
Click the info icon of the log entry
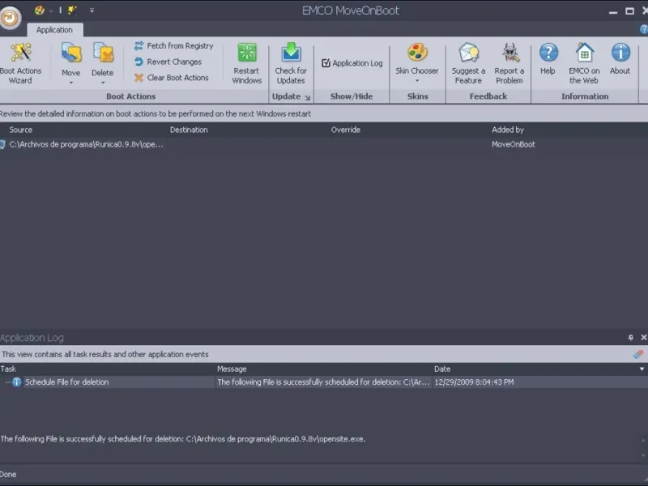[x=16, y=382]
